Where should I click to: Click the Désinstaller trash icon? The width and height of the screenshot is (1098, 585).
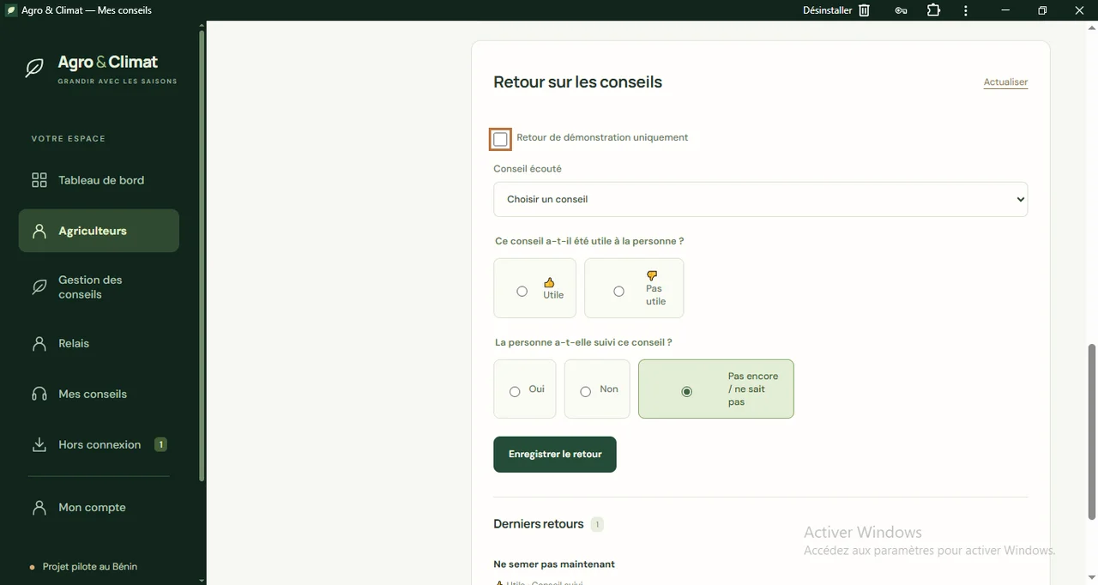click(864, 10)
